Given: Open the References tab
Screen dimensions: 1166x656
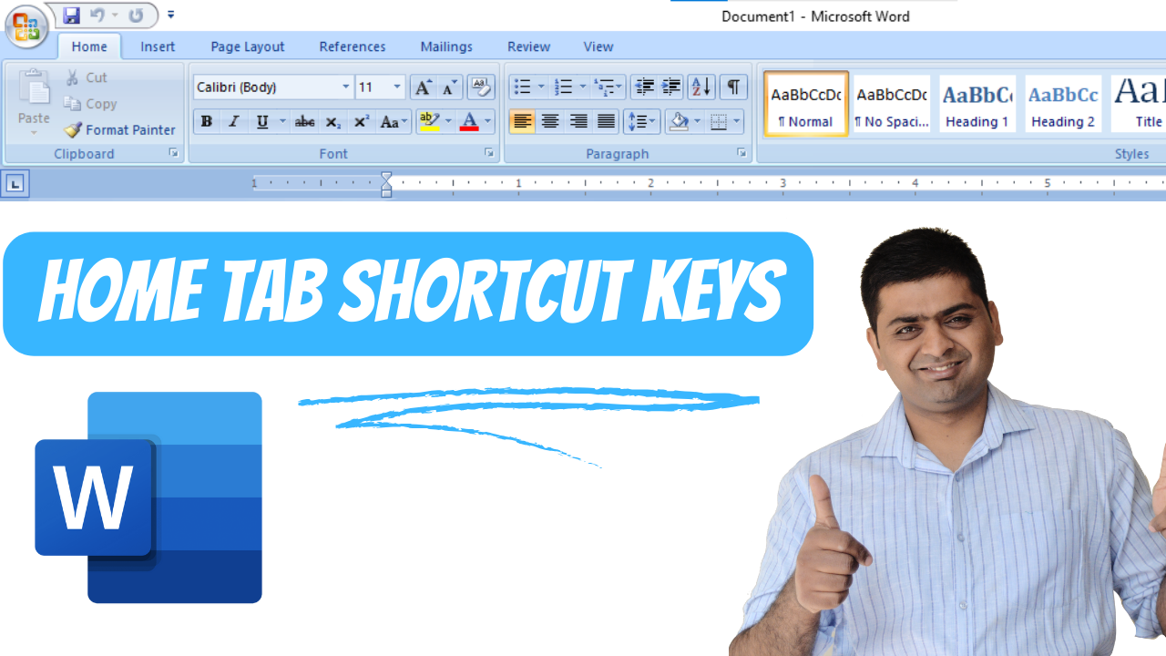Looking at the screenshot, I should tap(353, 46).
